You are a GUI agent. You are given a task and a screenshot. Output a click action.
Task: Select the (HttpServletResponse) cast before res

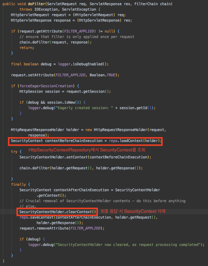tap(99, 20)
